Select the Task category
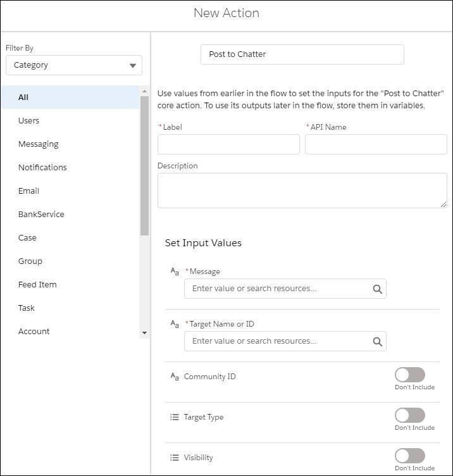453x476 pixels. pyautogui.click(x=70, y=308)
